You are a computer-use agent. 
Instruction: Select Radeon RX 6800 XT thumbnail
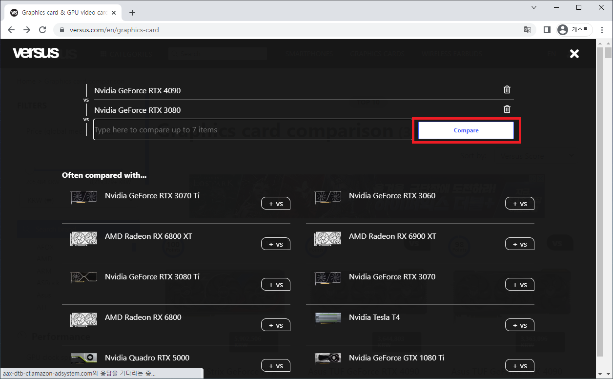point(84,238)
